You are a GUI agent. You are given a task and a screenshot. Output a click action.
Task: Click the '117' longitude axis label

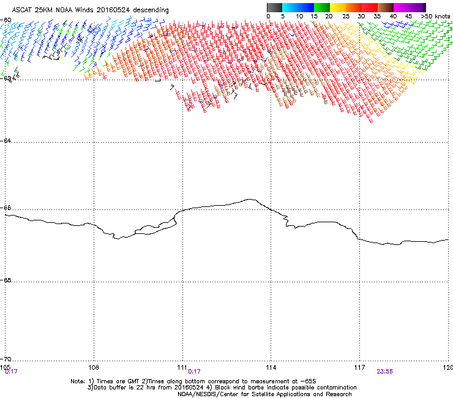point(360,367)
